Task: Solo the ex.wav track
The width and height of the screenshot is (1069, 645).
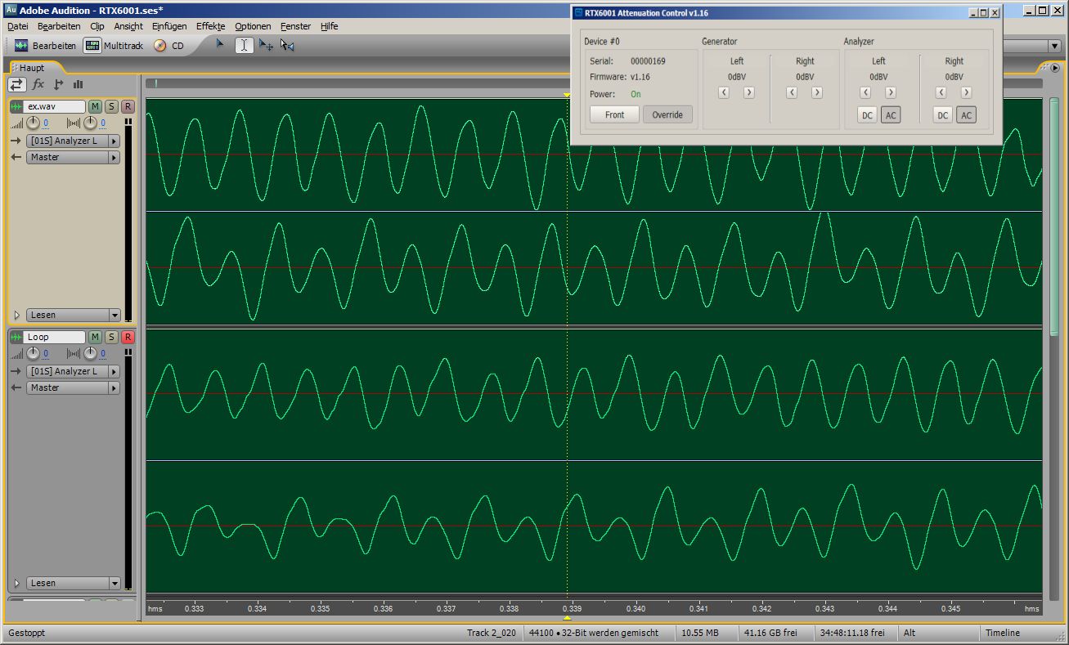Action: [x=111, y=106]
